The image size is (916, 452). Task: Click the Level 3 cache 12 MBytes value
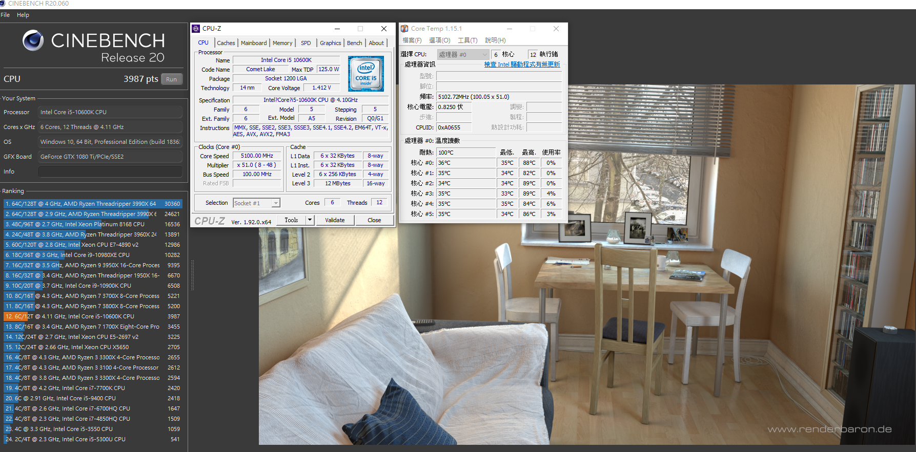(x=338, y=183)
